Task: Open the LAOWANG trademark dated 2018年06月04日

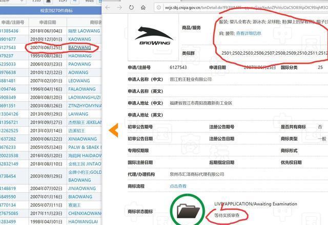Action: click(x=84, y=31)
